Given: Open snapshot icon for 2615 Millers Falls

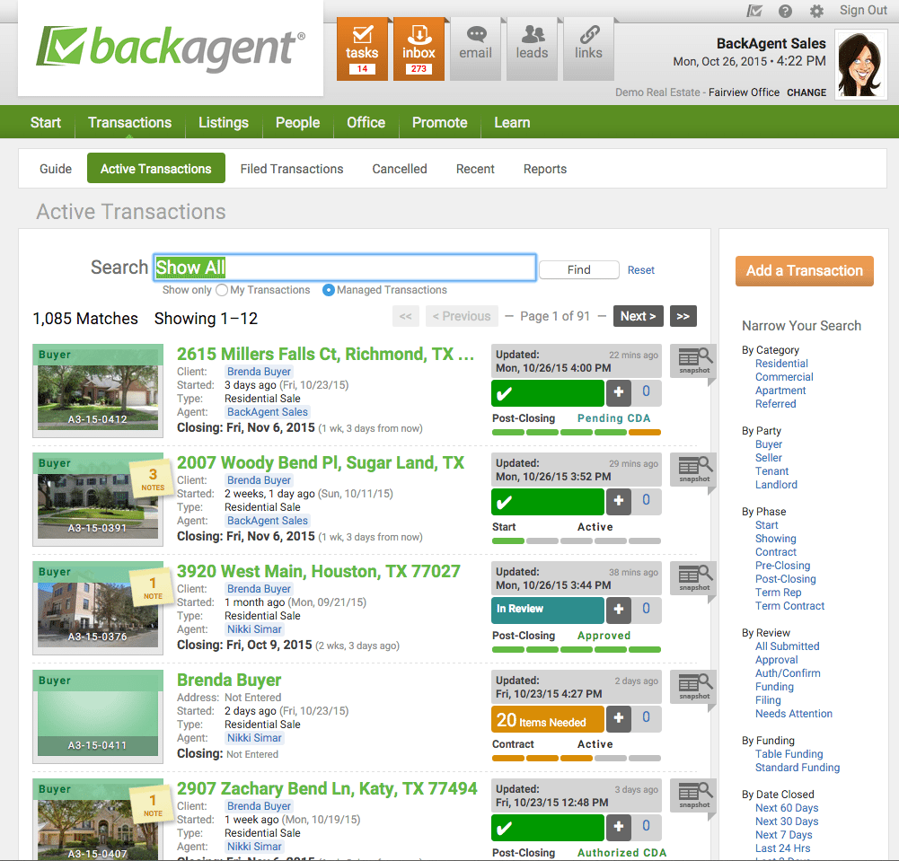Looking at the screenshot, I should pyautogui.click(x=694, y=362).
